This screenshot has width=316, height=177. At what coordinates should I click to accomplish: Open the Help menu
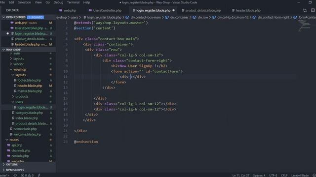[x=87, y=2]
